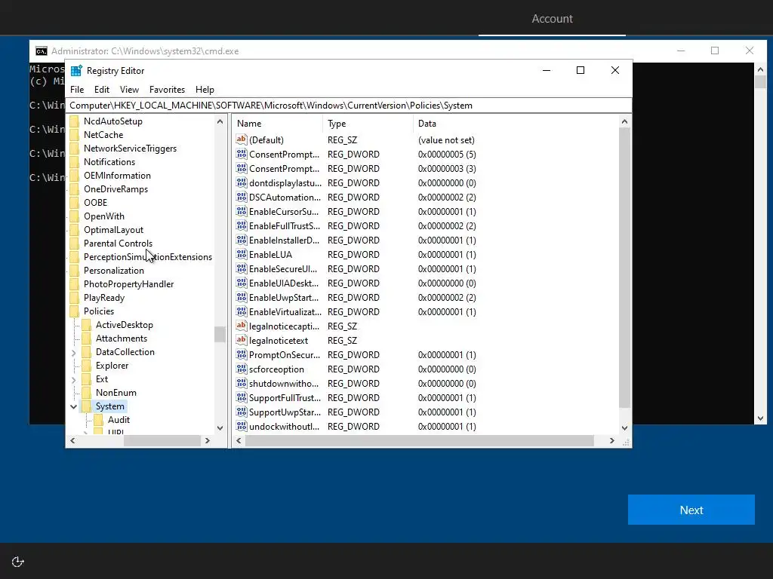Select the PlayReady key
773x579 pixels.
point(104,297)
